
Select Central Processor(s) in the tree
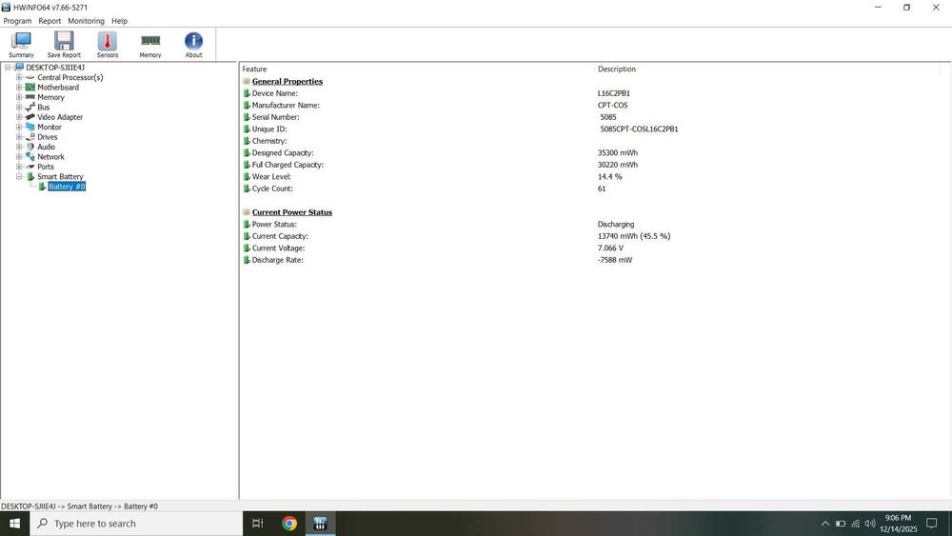point(70,77)
